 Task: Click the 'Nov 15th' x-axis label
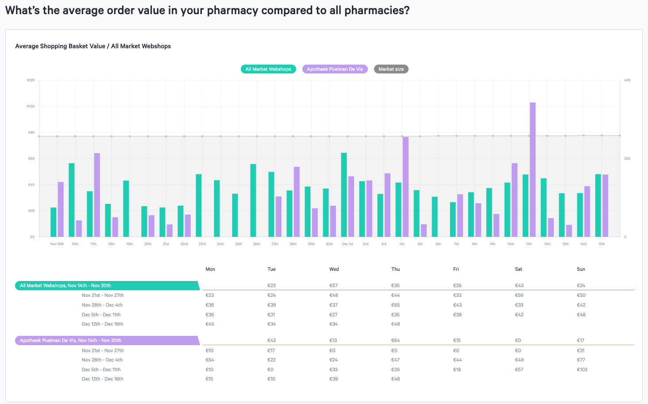(x=57, y=244)
